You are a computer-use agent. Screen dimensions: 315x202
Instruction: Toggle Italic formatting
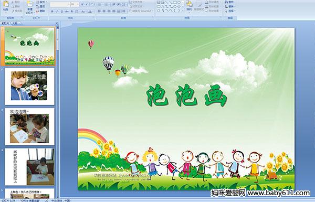[x=57, y=12]
